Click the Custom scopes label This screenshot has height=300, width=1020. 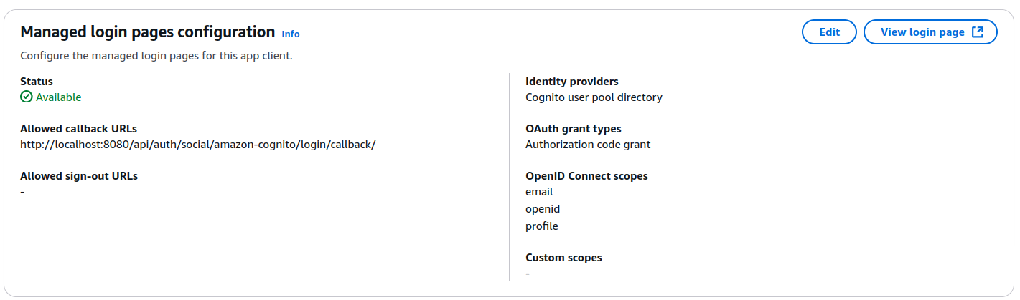tap(563, 258)
